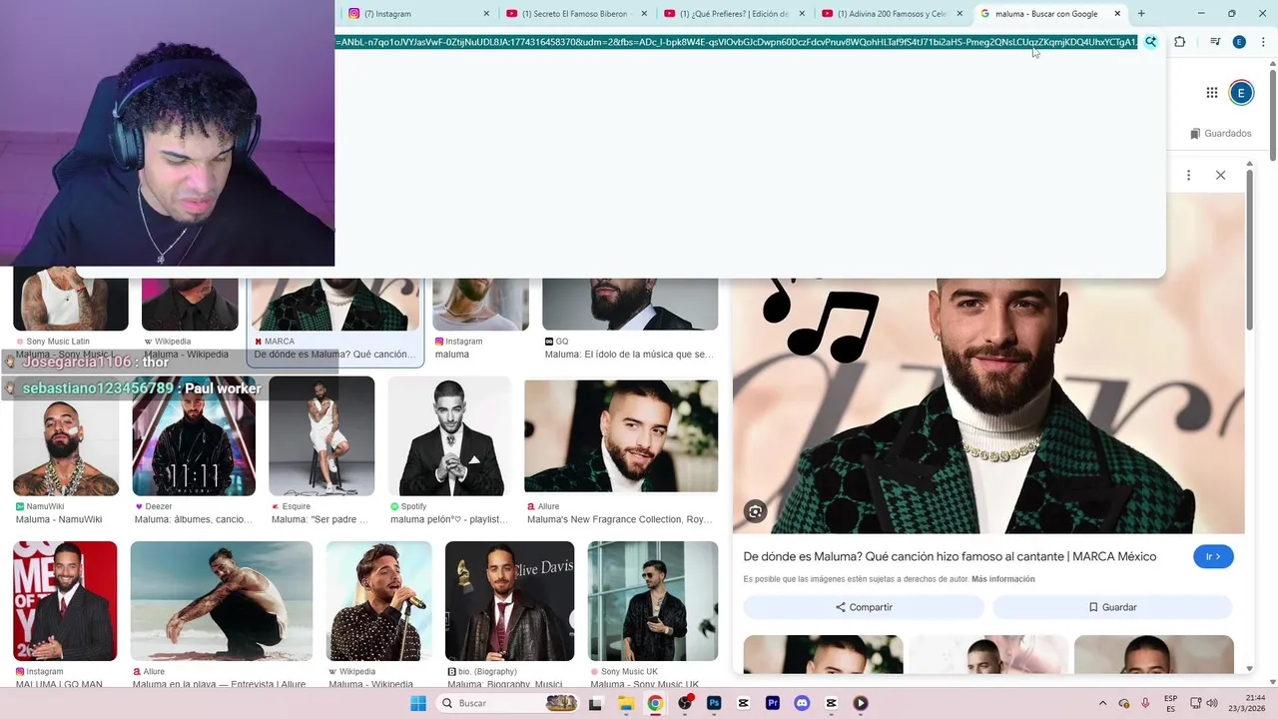Click the Guardar button

pyautogui.click(x=1112, y=607)
